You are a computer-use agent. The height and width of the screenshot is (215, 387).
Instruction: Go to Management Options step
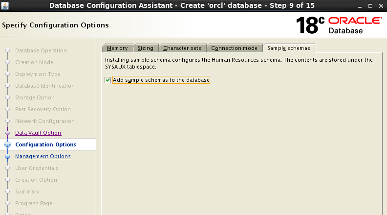pos(43,156)
